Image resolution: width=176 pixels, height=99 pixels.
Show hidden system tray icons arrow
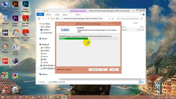pos(149,97)
